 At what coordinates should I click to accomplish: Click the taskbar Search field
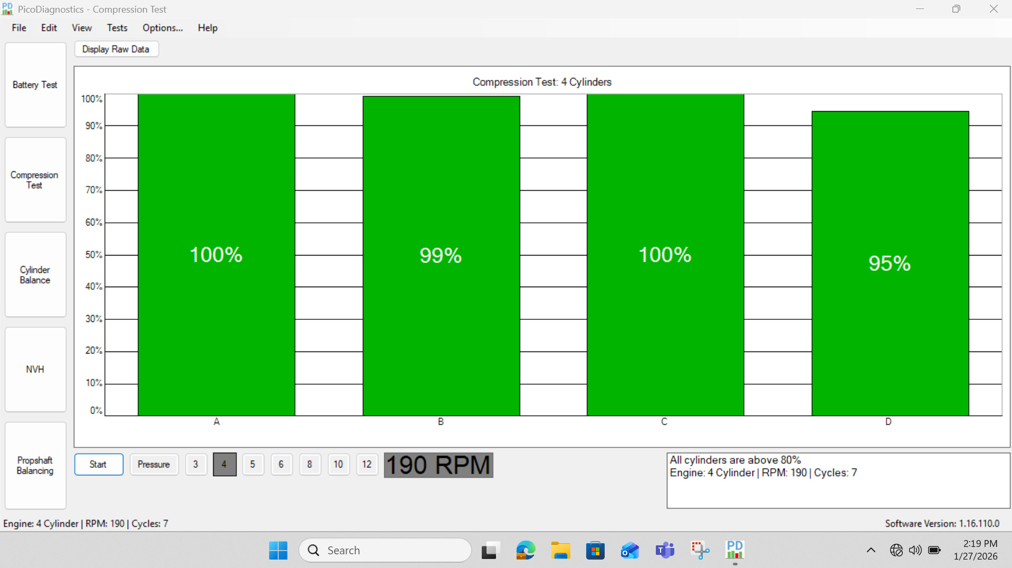(x=385, y=550)
